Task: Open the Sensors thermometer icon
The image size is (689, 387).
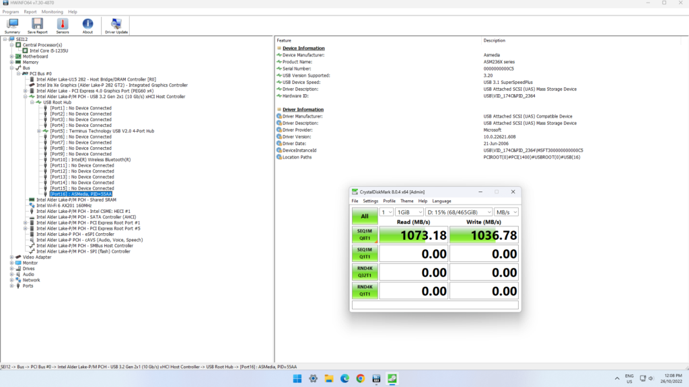Action: pyautogui.click(x=63, y=26)
